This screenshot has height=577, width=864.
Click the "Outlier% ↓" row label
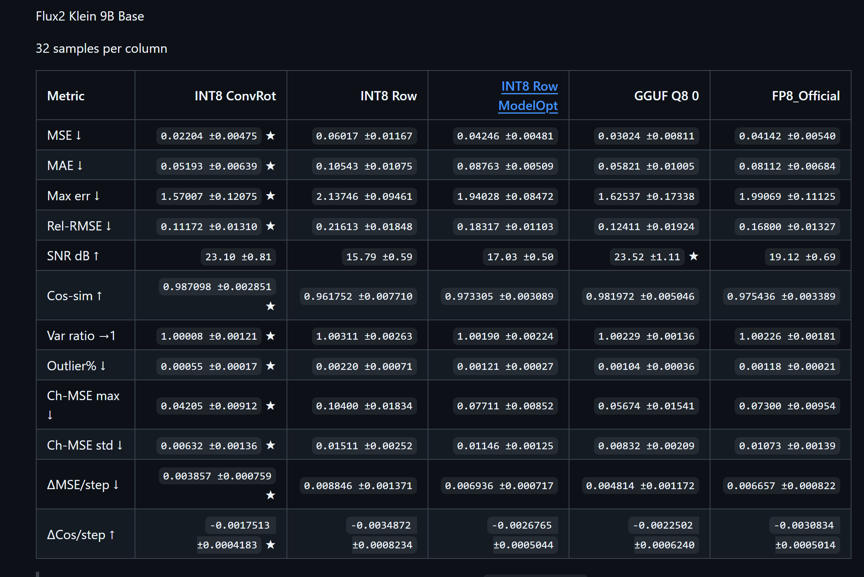click(77, 366)
